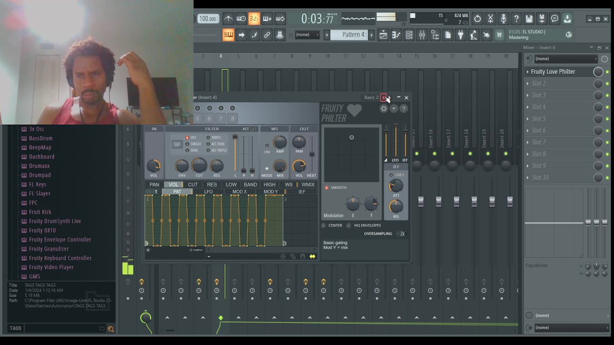Click the MODE plus button in WS
Screen dimensions: 614x345
[267, 168]
